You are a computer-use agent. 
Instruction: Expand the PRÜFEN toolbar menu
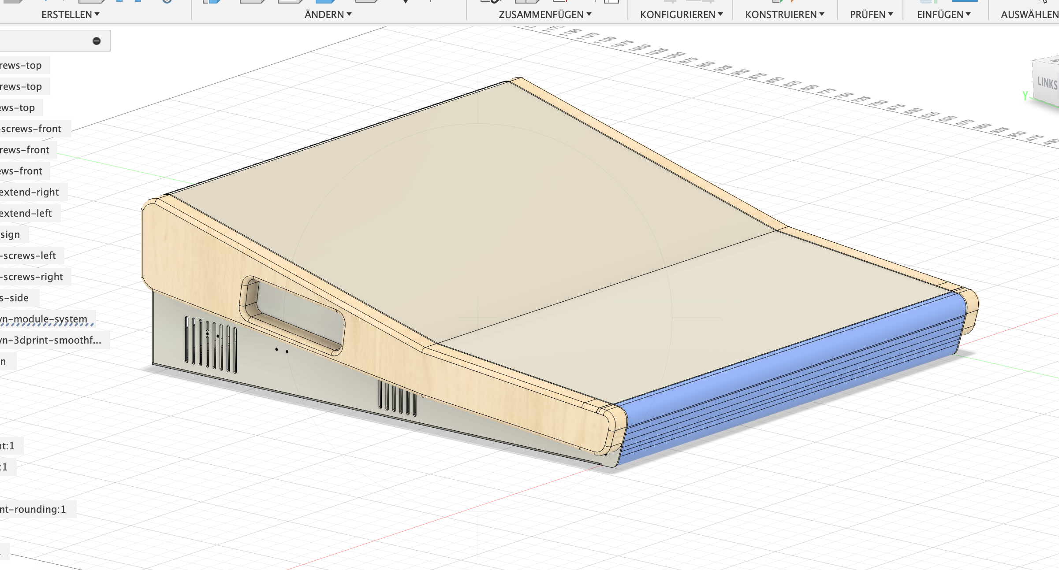pos(871,15)
